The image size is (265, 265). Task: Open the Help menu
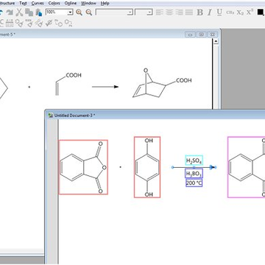coord(105,4)
